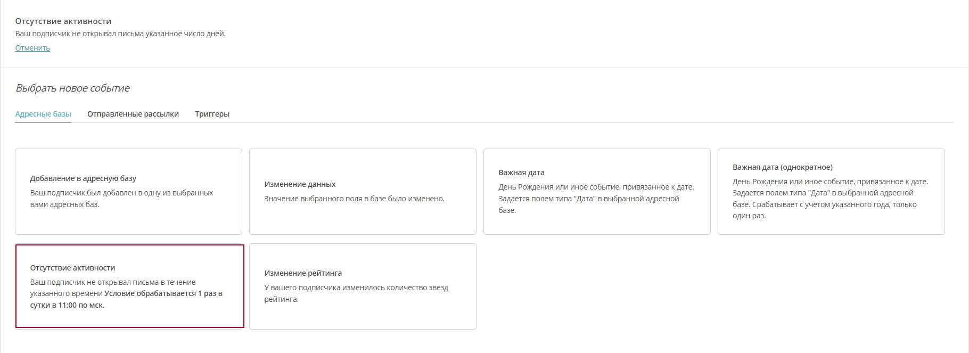
Task: Click text 'Ваш подписчик не открывал письма в течение'
Action: coord(113,282)
